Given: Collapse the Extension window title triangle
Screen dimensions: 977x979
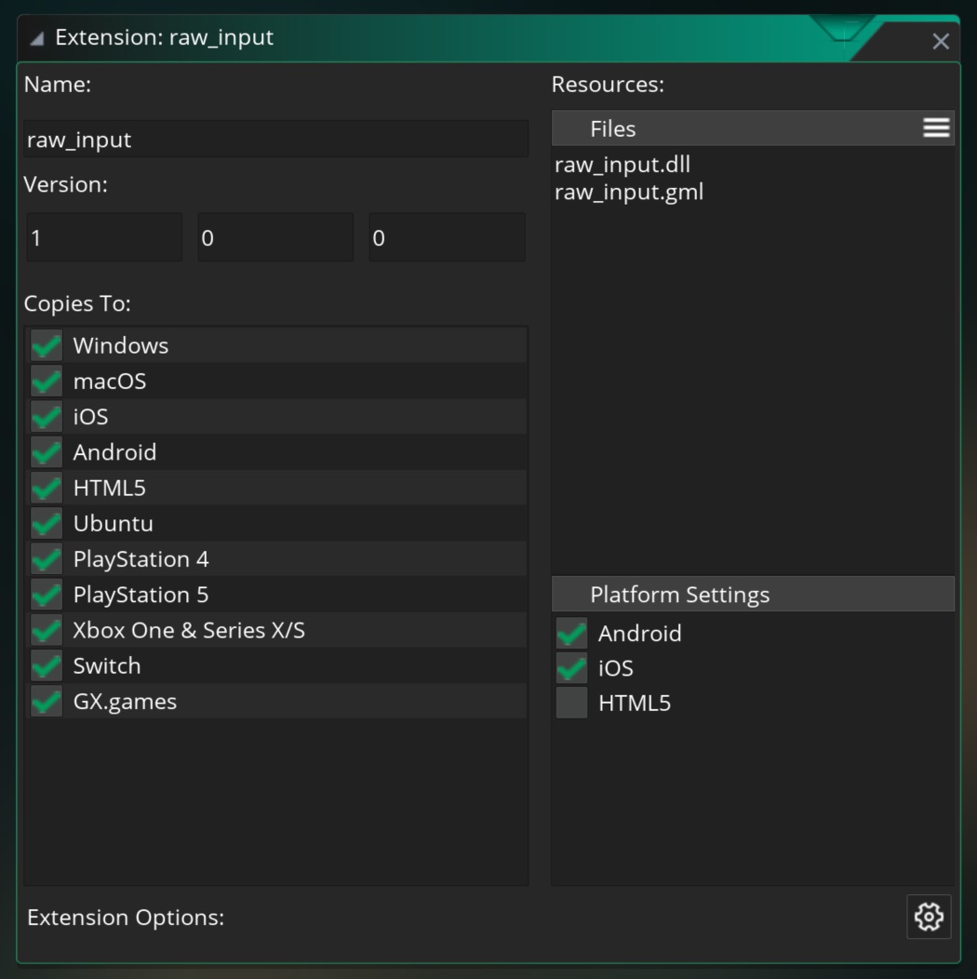Looking at the screenshot, I should tap(36, 38).
